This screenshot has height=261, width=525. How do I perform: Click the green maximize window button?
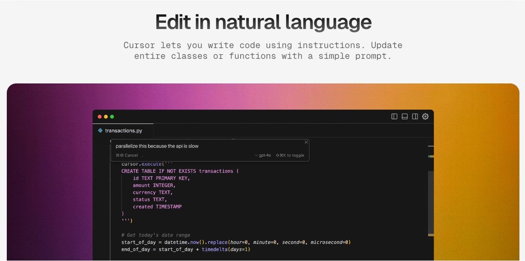(x=112, y=116)
